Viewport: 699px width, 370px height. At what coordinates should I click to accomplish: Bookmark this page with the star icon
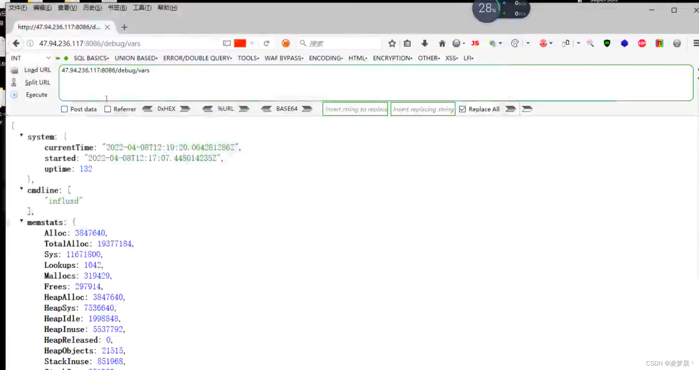(392, 43)
